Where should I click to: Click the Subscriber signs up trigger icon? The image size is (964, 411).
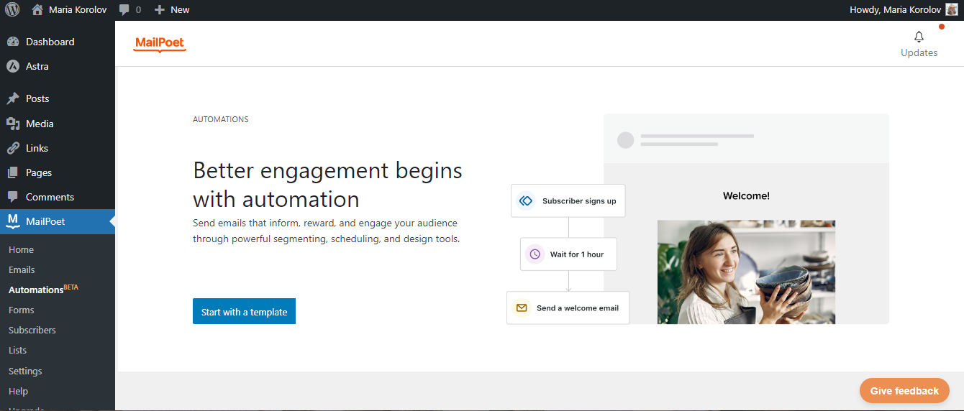pos(526,201)
